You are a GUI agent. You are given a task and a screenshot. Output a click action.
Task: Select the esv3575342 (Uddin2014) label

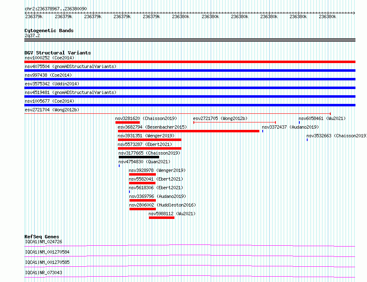(x=52, y=84)
